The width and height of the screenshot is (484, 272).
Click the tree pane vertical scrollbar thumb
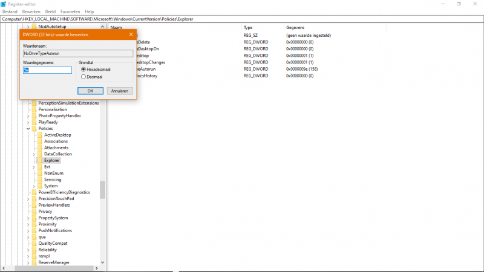pyautogui.click(x=103, y=190)
